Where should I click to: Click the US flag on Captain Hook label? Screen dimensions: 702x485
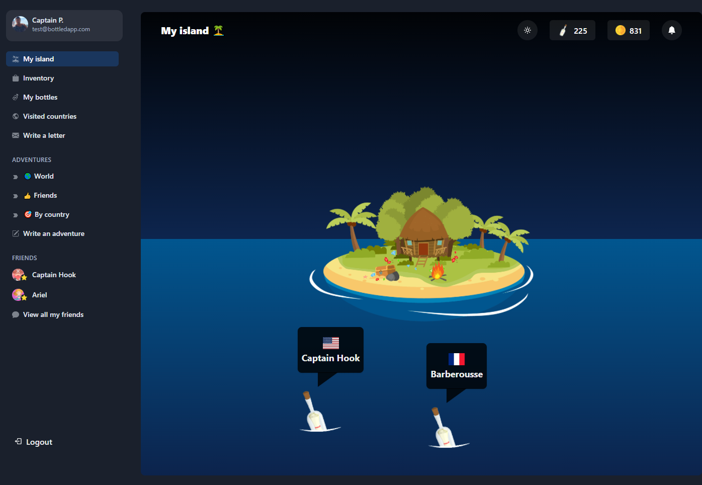point(331,343)
